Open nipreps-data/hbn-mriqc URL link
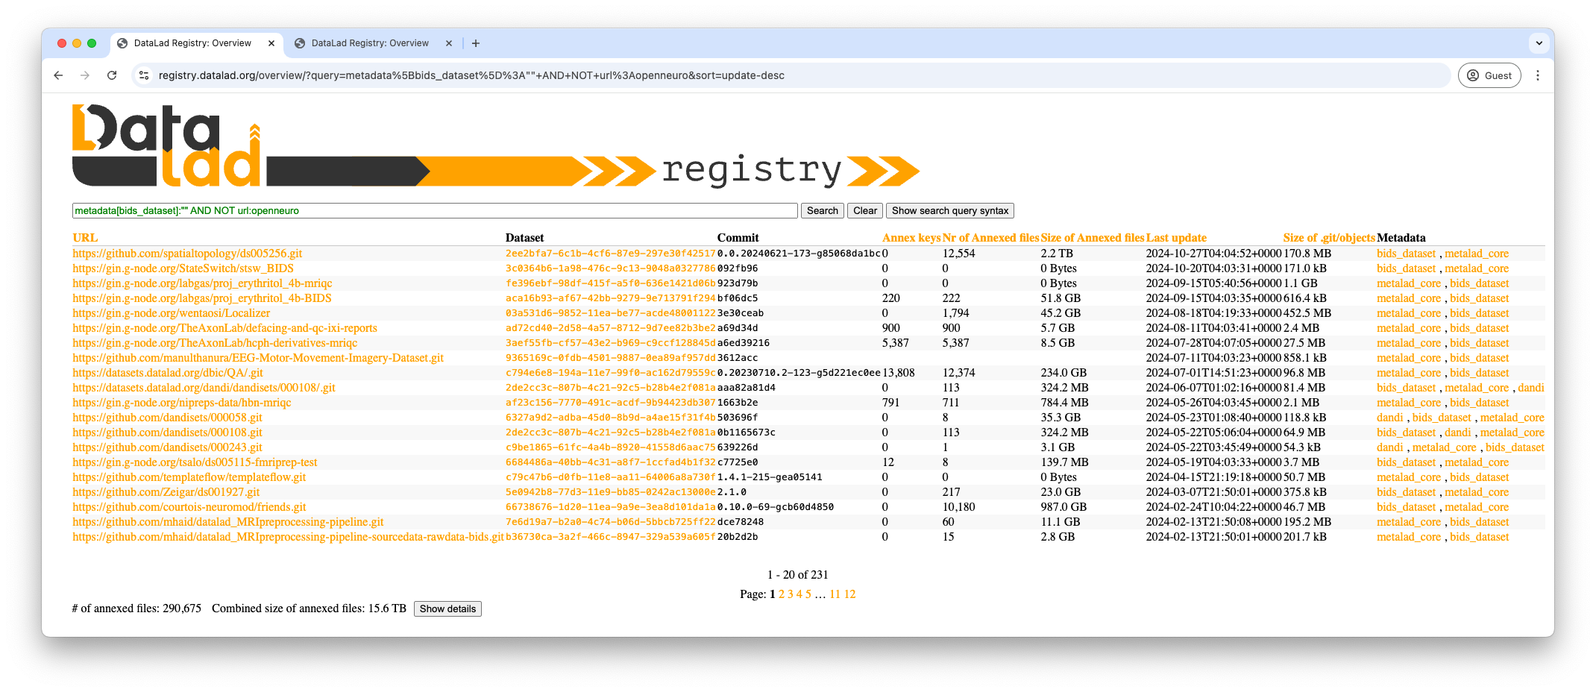This screenshot has height=692, width=1596. click(x=181, y=403)
